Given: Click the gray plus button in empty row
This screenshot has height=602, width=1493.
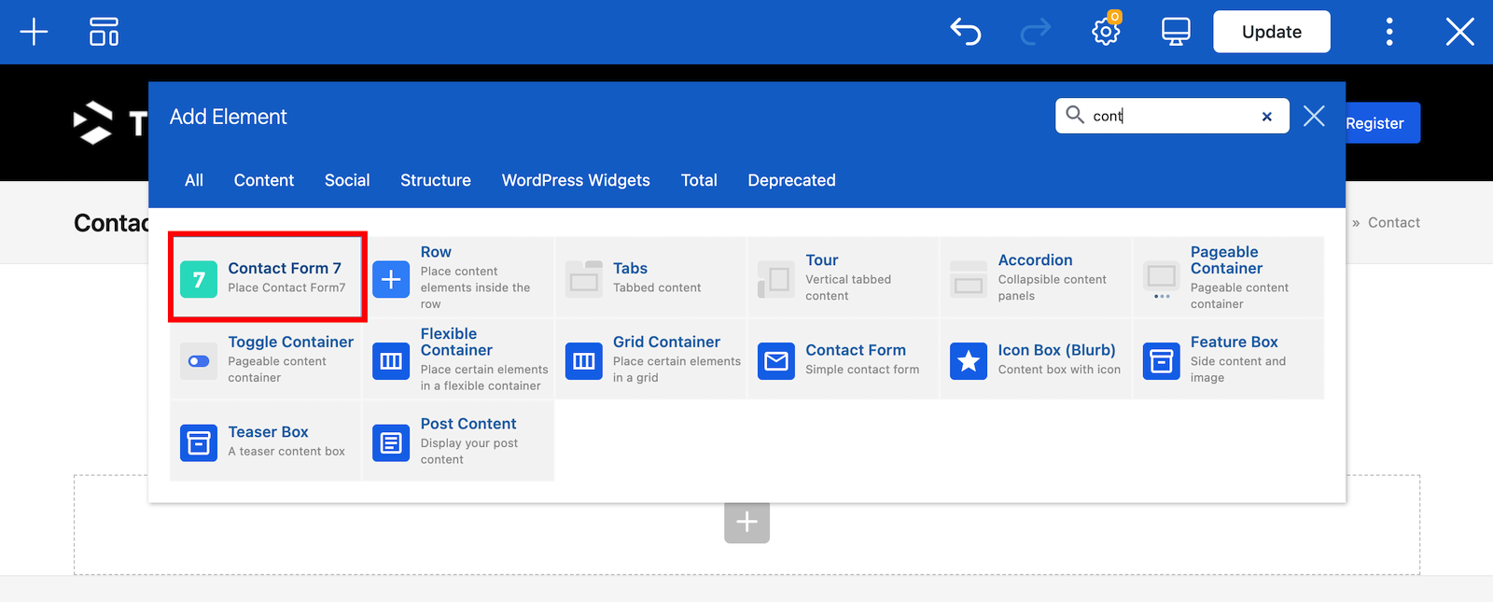Looking at the screenshot, I should pyautogui.click(x=746, y=521).
